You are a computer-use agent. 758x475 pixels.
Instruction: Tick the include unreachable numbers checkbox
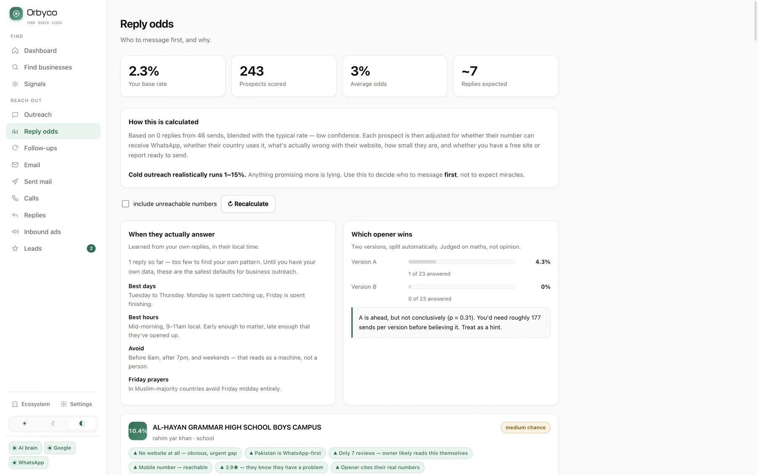[x=125, y=204]
